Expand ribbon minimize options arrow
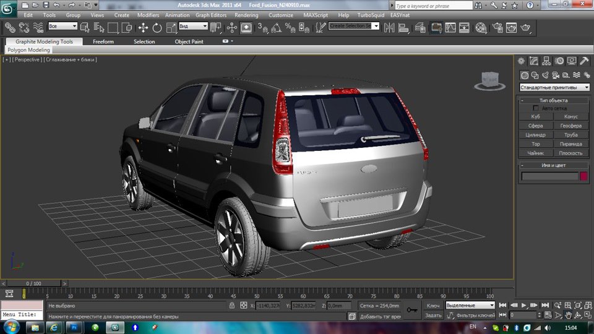Screen dimensions: 594x334 tap(232, 41)
